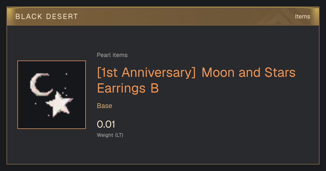Select the Base grade label
The height and width of the screenshot is (171, 326).
click(105, 106)
